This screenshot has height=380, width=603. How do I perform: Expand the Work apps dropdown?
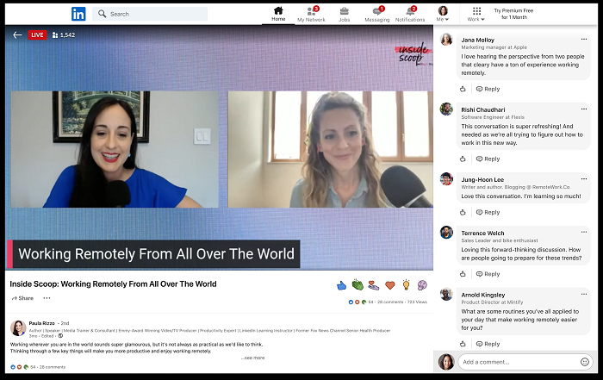click(476, 14)
